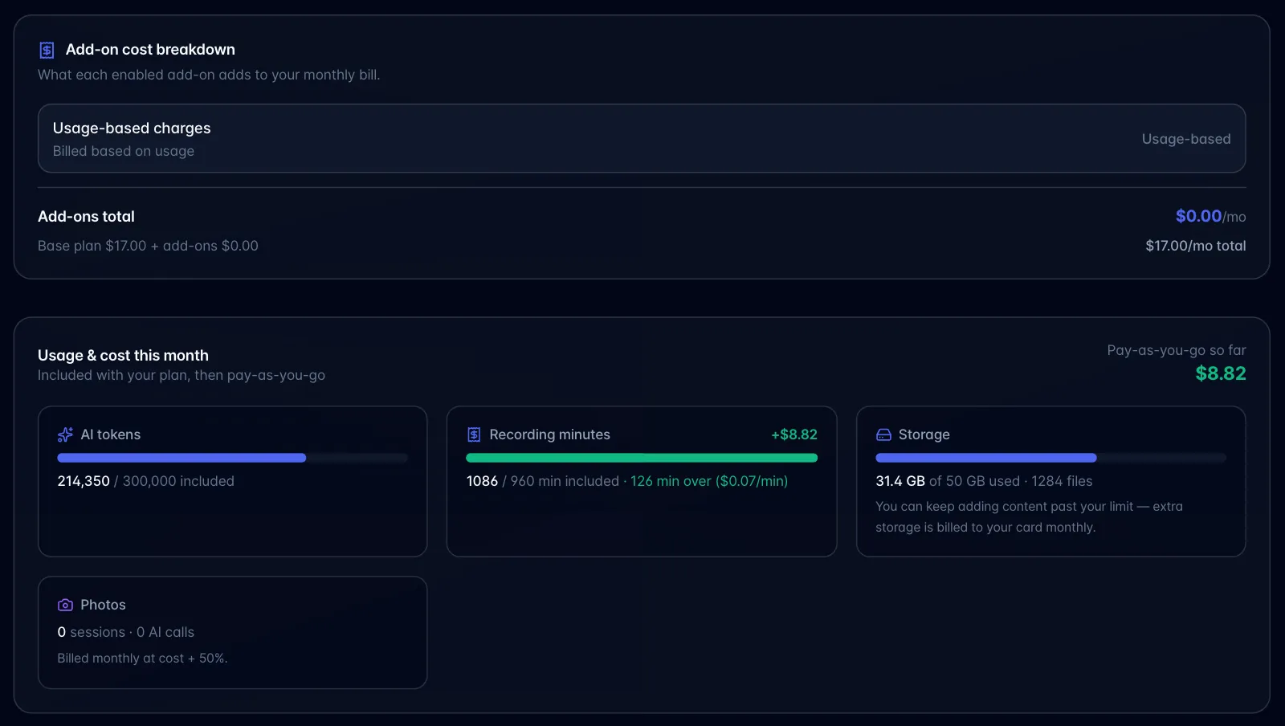The height and width of the screenshot is (726, 1285).
Task: Click the 'Recording minutes' card title
Action: pos(550,434)
